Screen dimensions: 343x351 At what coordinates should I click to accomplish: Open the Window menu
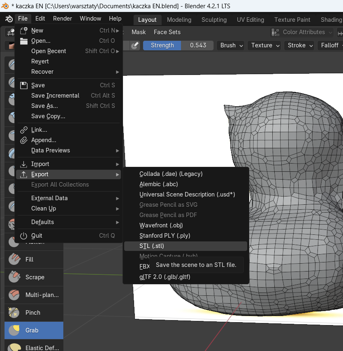click(x=90, y=19)
